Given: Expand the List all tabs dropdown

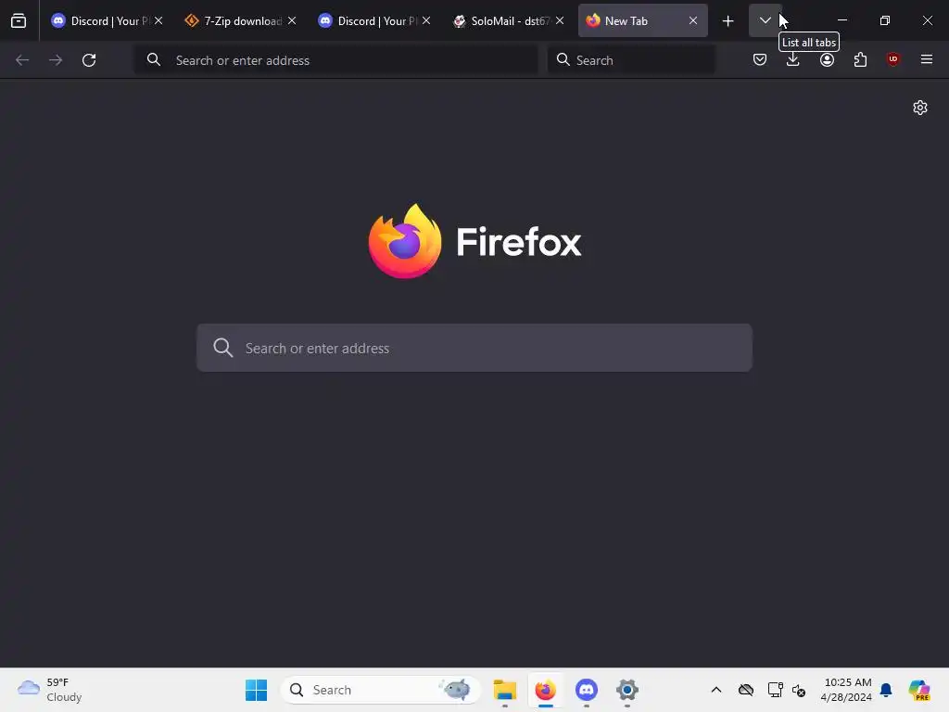Looking at the screenshot, I should (765, 20).
